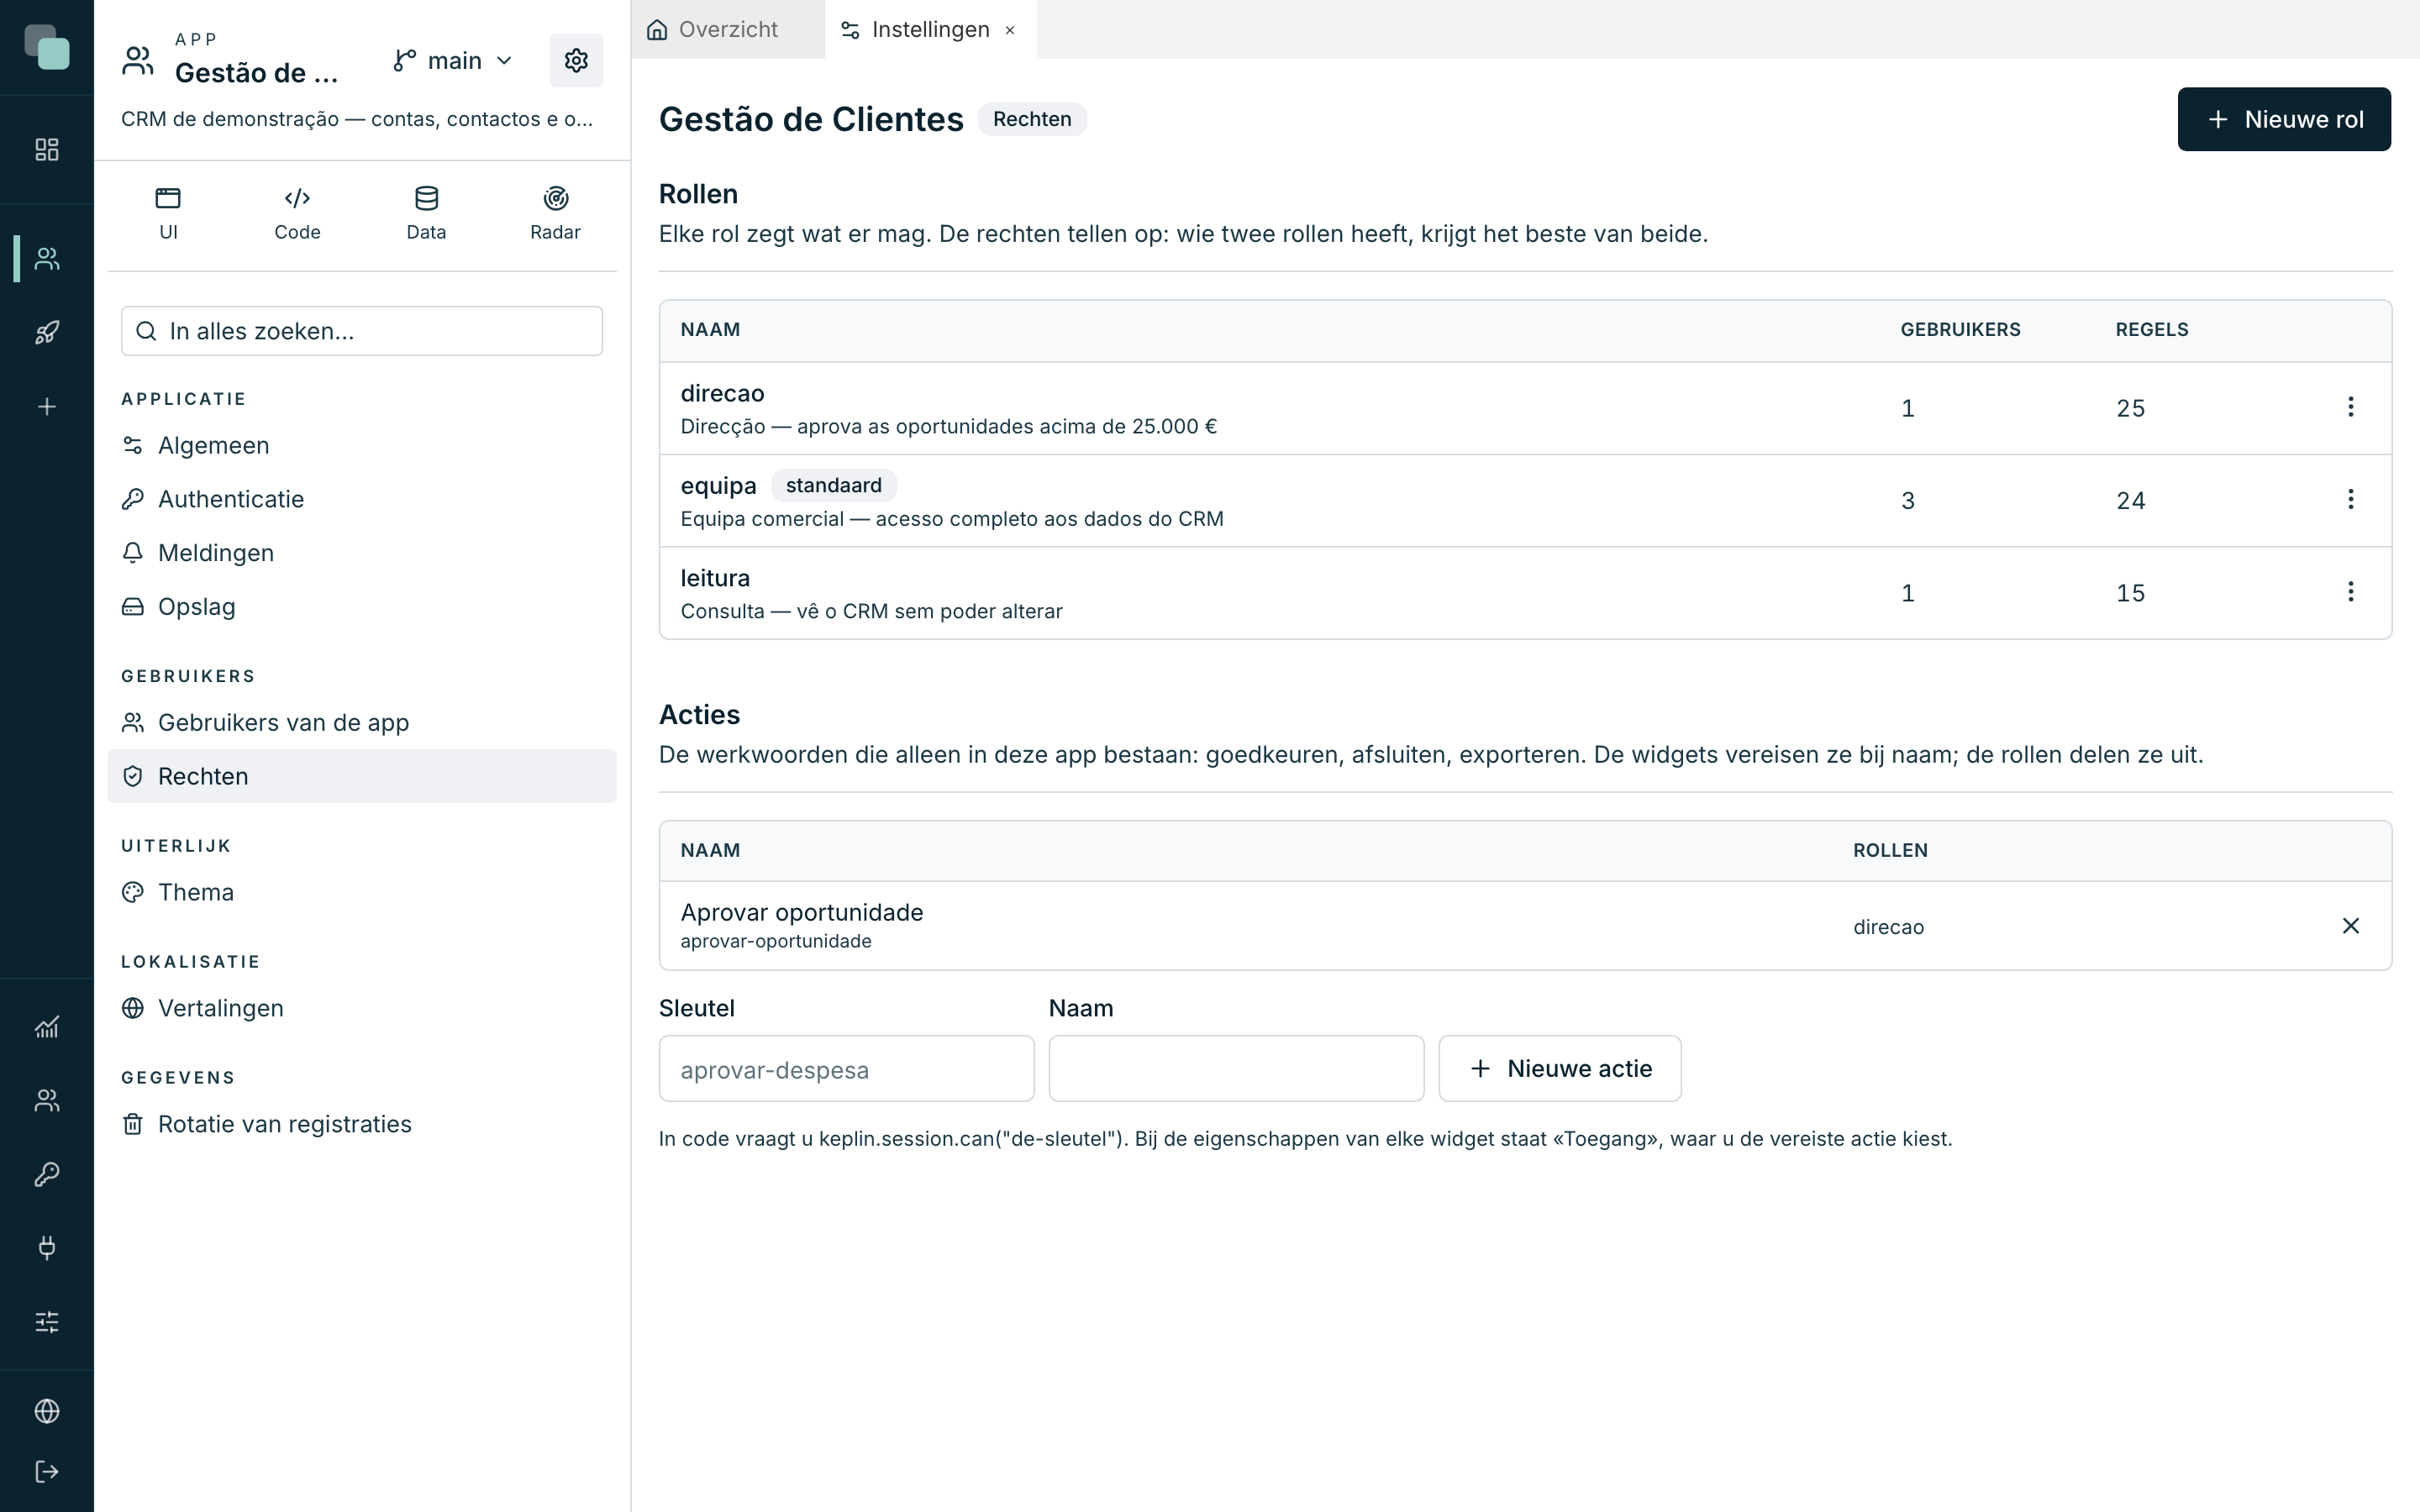Select Rechten in the sidebar
The image size is (2420, 1512).
tap(362, 776)
